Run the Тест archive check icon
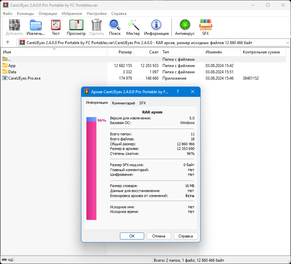The width and height of the screenshot is (291, 264). point(56,25)
